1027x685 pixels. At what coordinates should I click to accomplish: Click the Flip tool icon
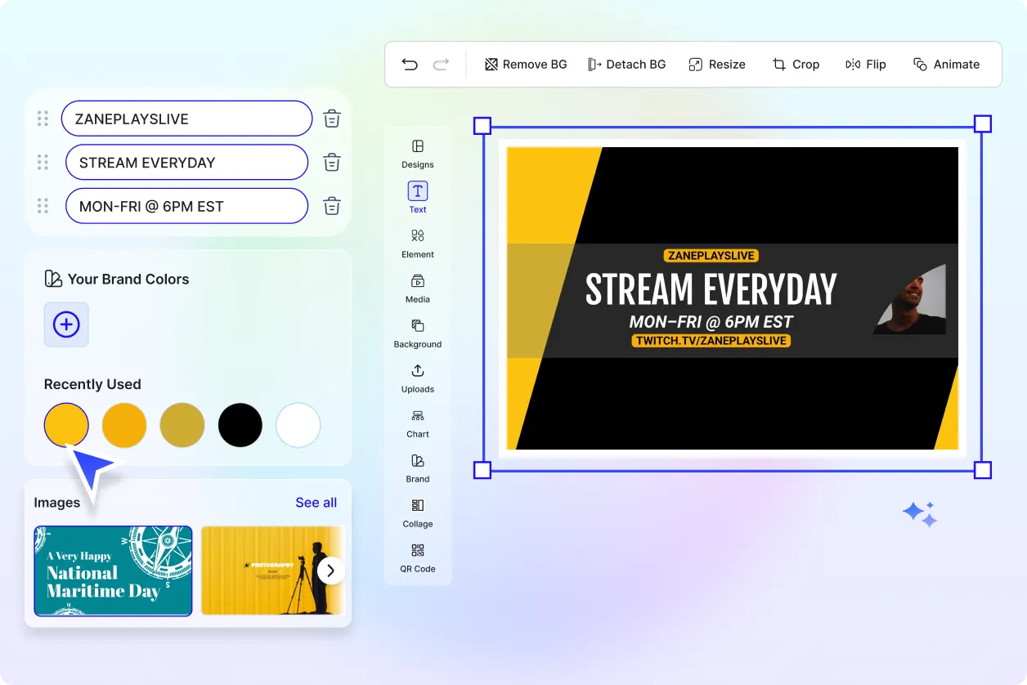click(x=865, y=64)
